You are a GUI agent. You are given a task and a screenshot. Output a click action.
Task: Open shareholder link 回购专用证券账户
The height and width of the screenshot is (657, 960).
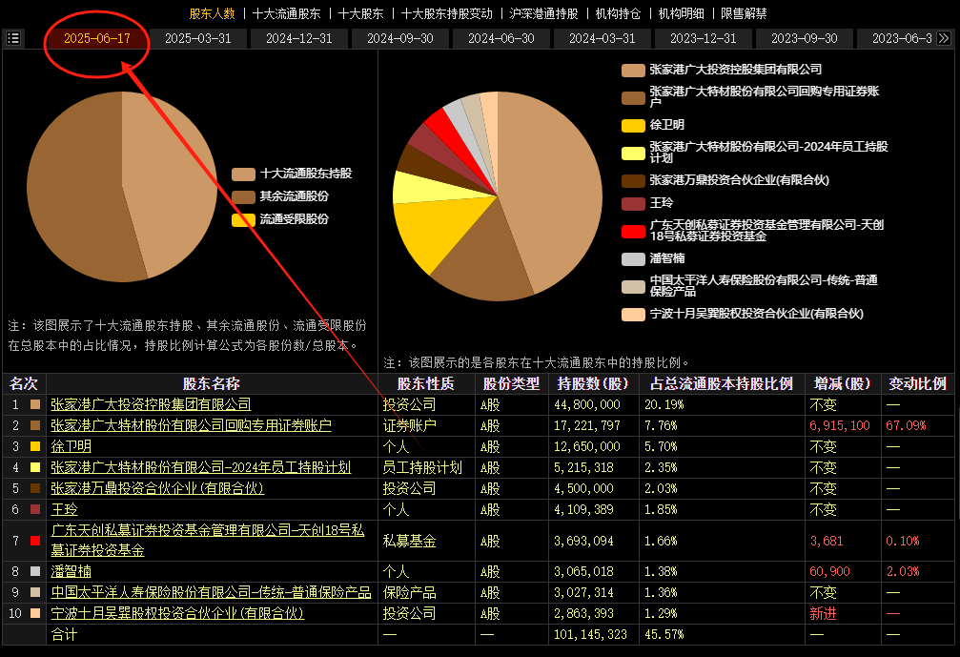coord(191,425)
